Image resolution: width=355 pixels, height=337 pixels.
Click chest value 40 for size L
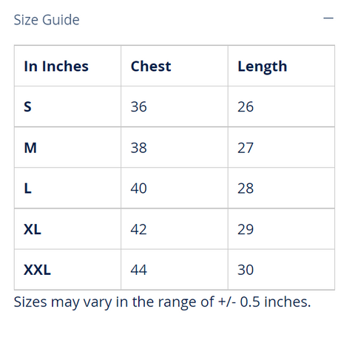138,188
